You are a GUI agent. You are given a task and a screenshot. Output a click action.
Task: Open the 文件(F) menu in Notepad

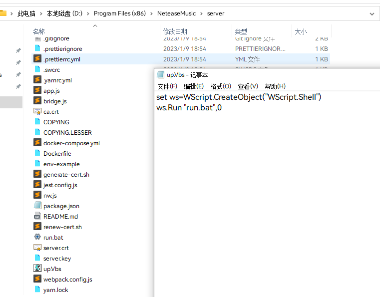point(167,86)
